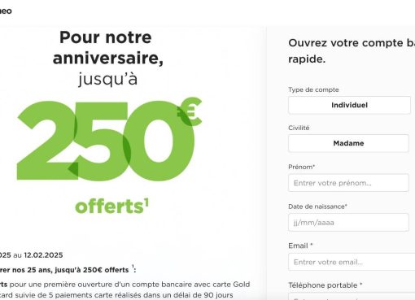Image resolution: width=415 pixels, height=300 pixels.
Task: Select the Individuel account type
Action: (349, 105)
